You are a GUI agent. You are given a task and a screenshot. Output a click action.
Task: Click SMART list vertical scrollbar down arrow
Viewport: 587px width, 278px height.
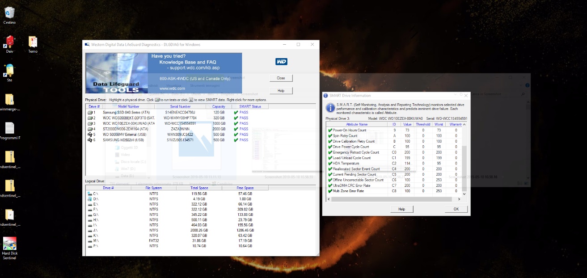(x=465, y=194)
